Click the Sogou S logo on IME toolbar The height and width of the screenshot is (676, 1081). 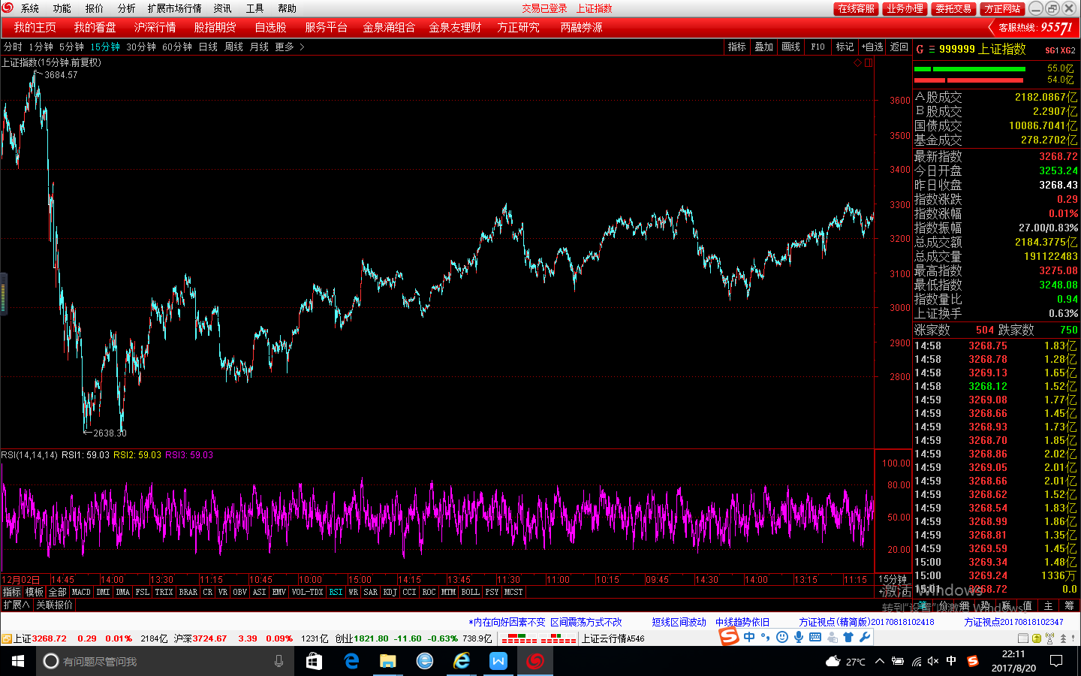pos(729,637)
